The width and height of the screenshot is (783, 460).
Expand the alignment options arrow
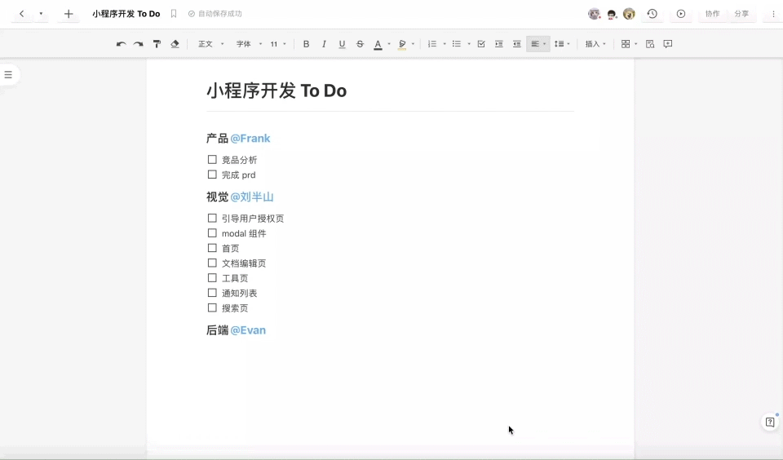pos(544,44)
